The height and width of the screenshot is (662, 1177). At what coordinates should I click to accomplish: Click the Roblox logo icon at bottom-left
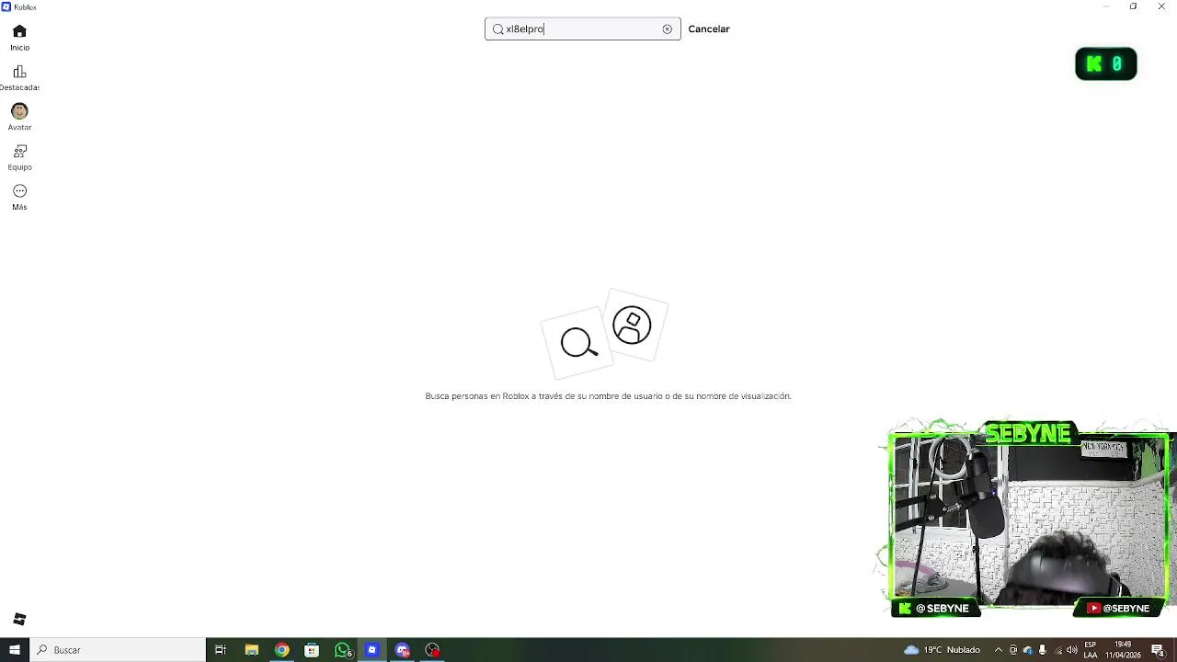tap(19, 619)
